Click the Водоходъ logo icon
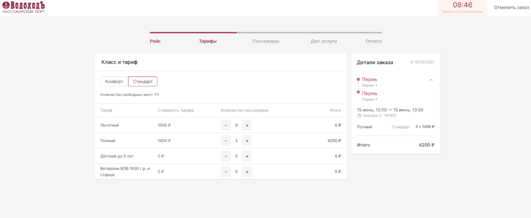The height and width of the screenshot is (218, 531). point(6,5)
